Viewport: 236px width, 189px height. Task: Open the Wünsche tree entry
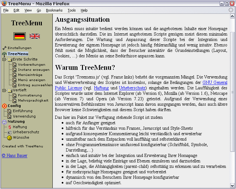click(21, 137)
